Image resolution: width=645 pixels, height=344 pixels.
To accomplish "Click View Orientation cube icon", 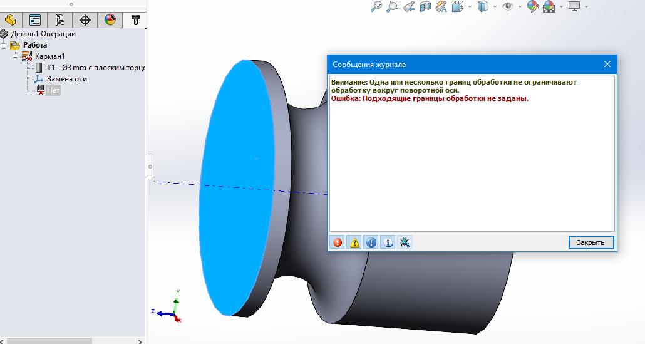I will [457, 6].
